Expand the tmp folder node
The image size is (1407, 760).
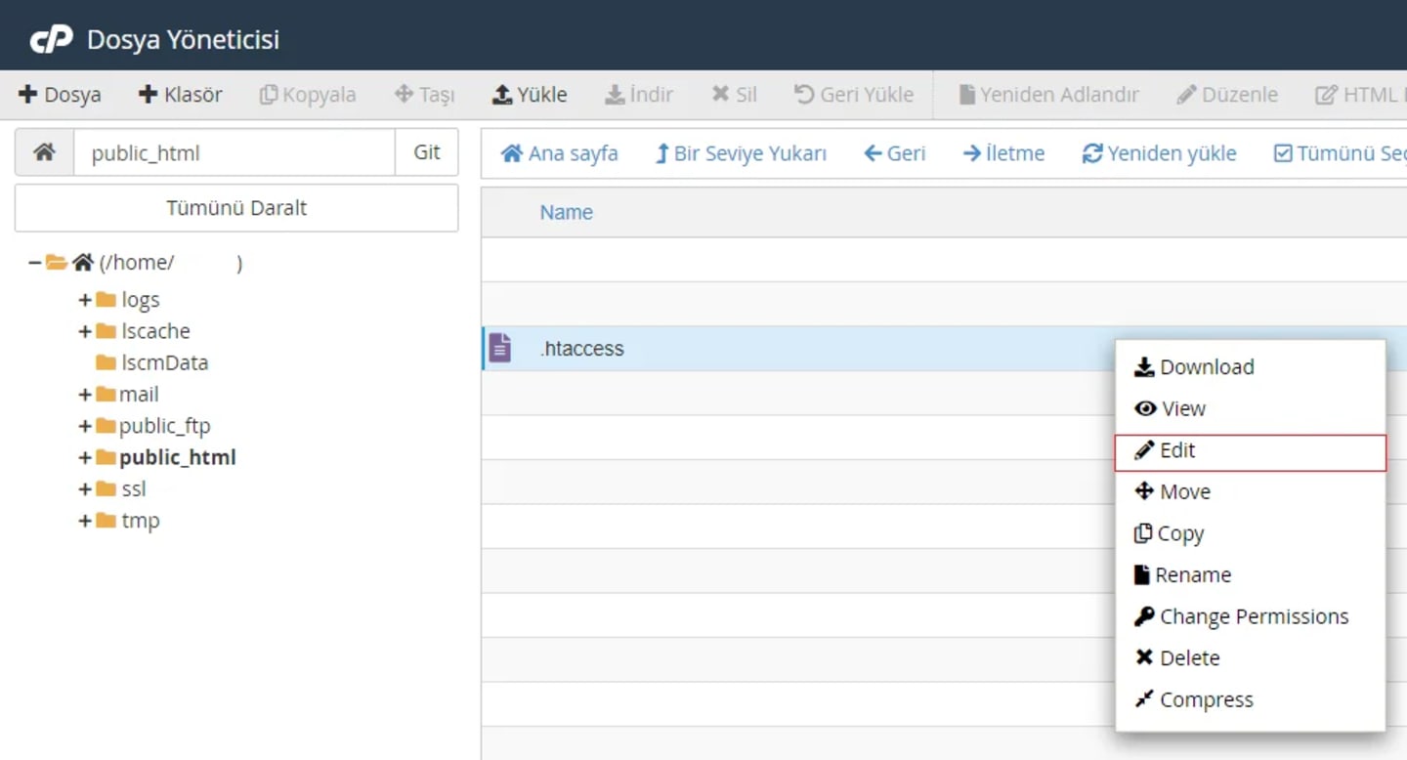point(85,521)
